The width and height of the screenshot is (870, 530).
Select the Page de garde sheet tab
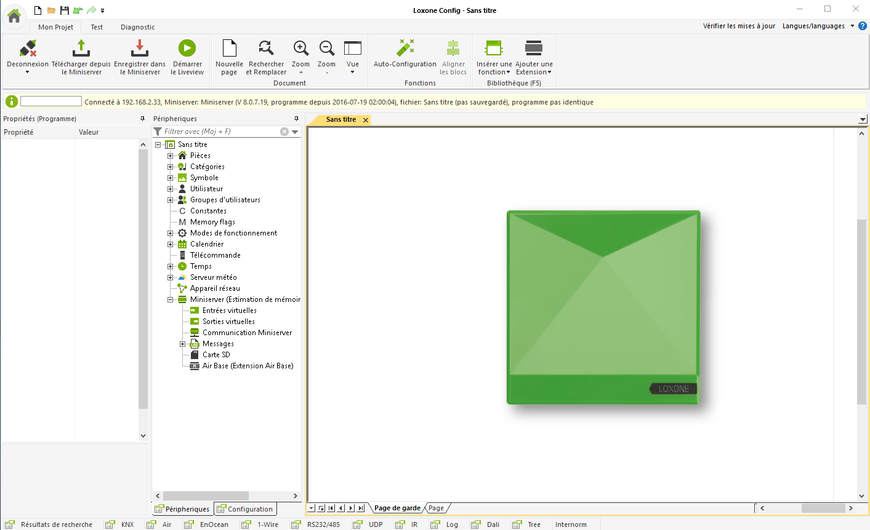(x=397, y=508)
